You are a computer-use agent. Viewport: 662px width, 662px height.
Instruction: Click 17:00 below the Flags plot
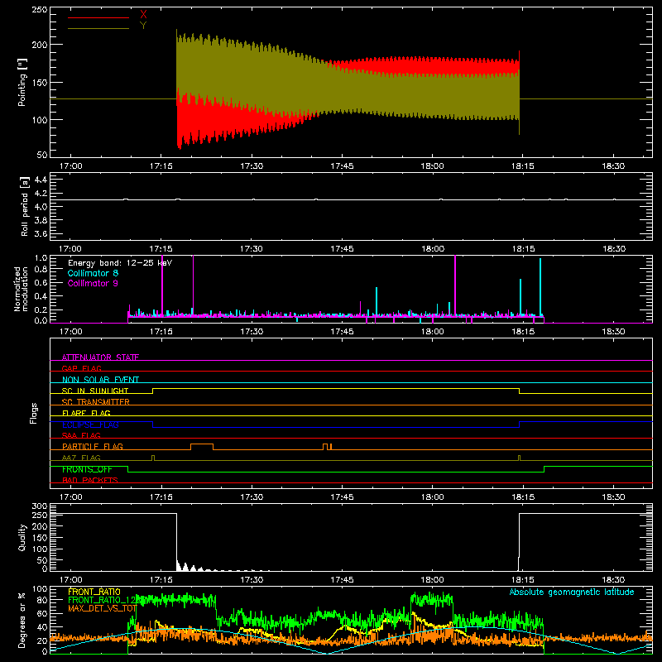tap(70, 497)
